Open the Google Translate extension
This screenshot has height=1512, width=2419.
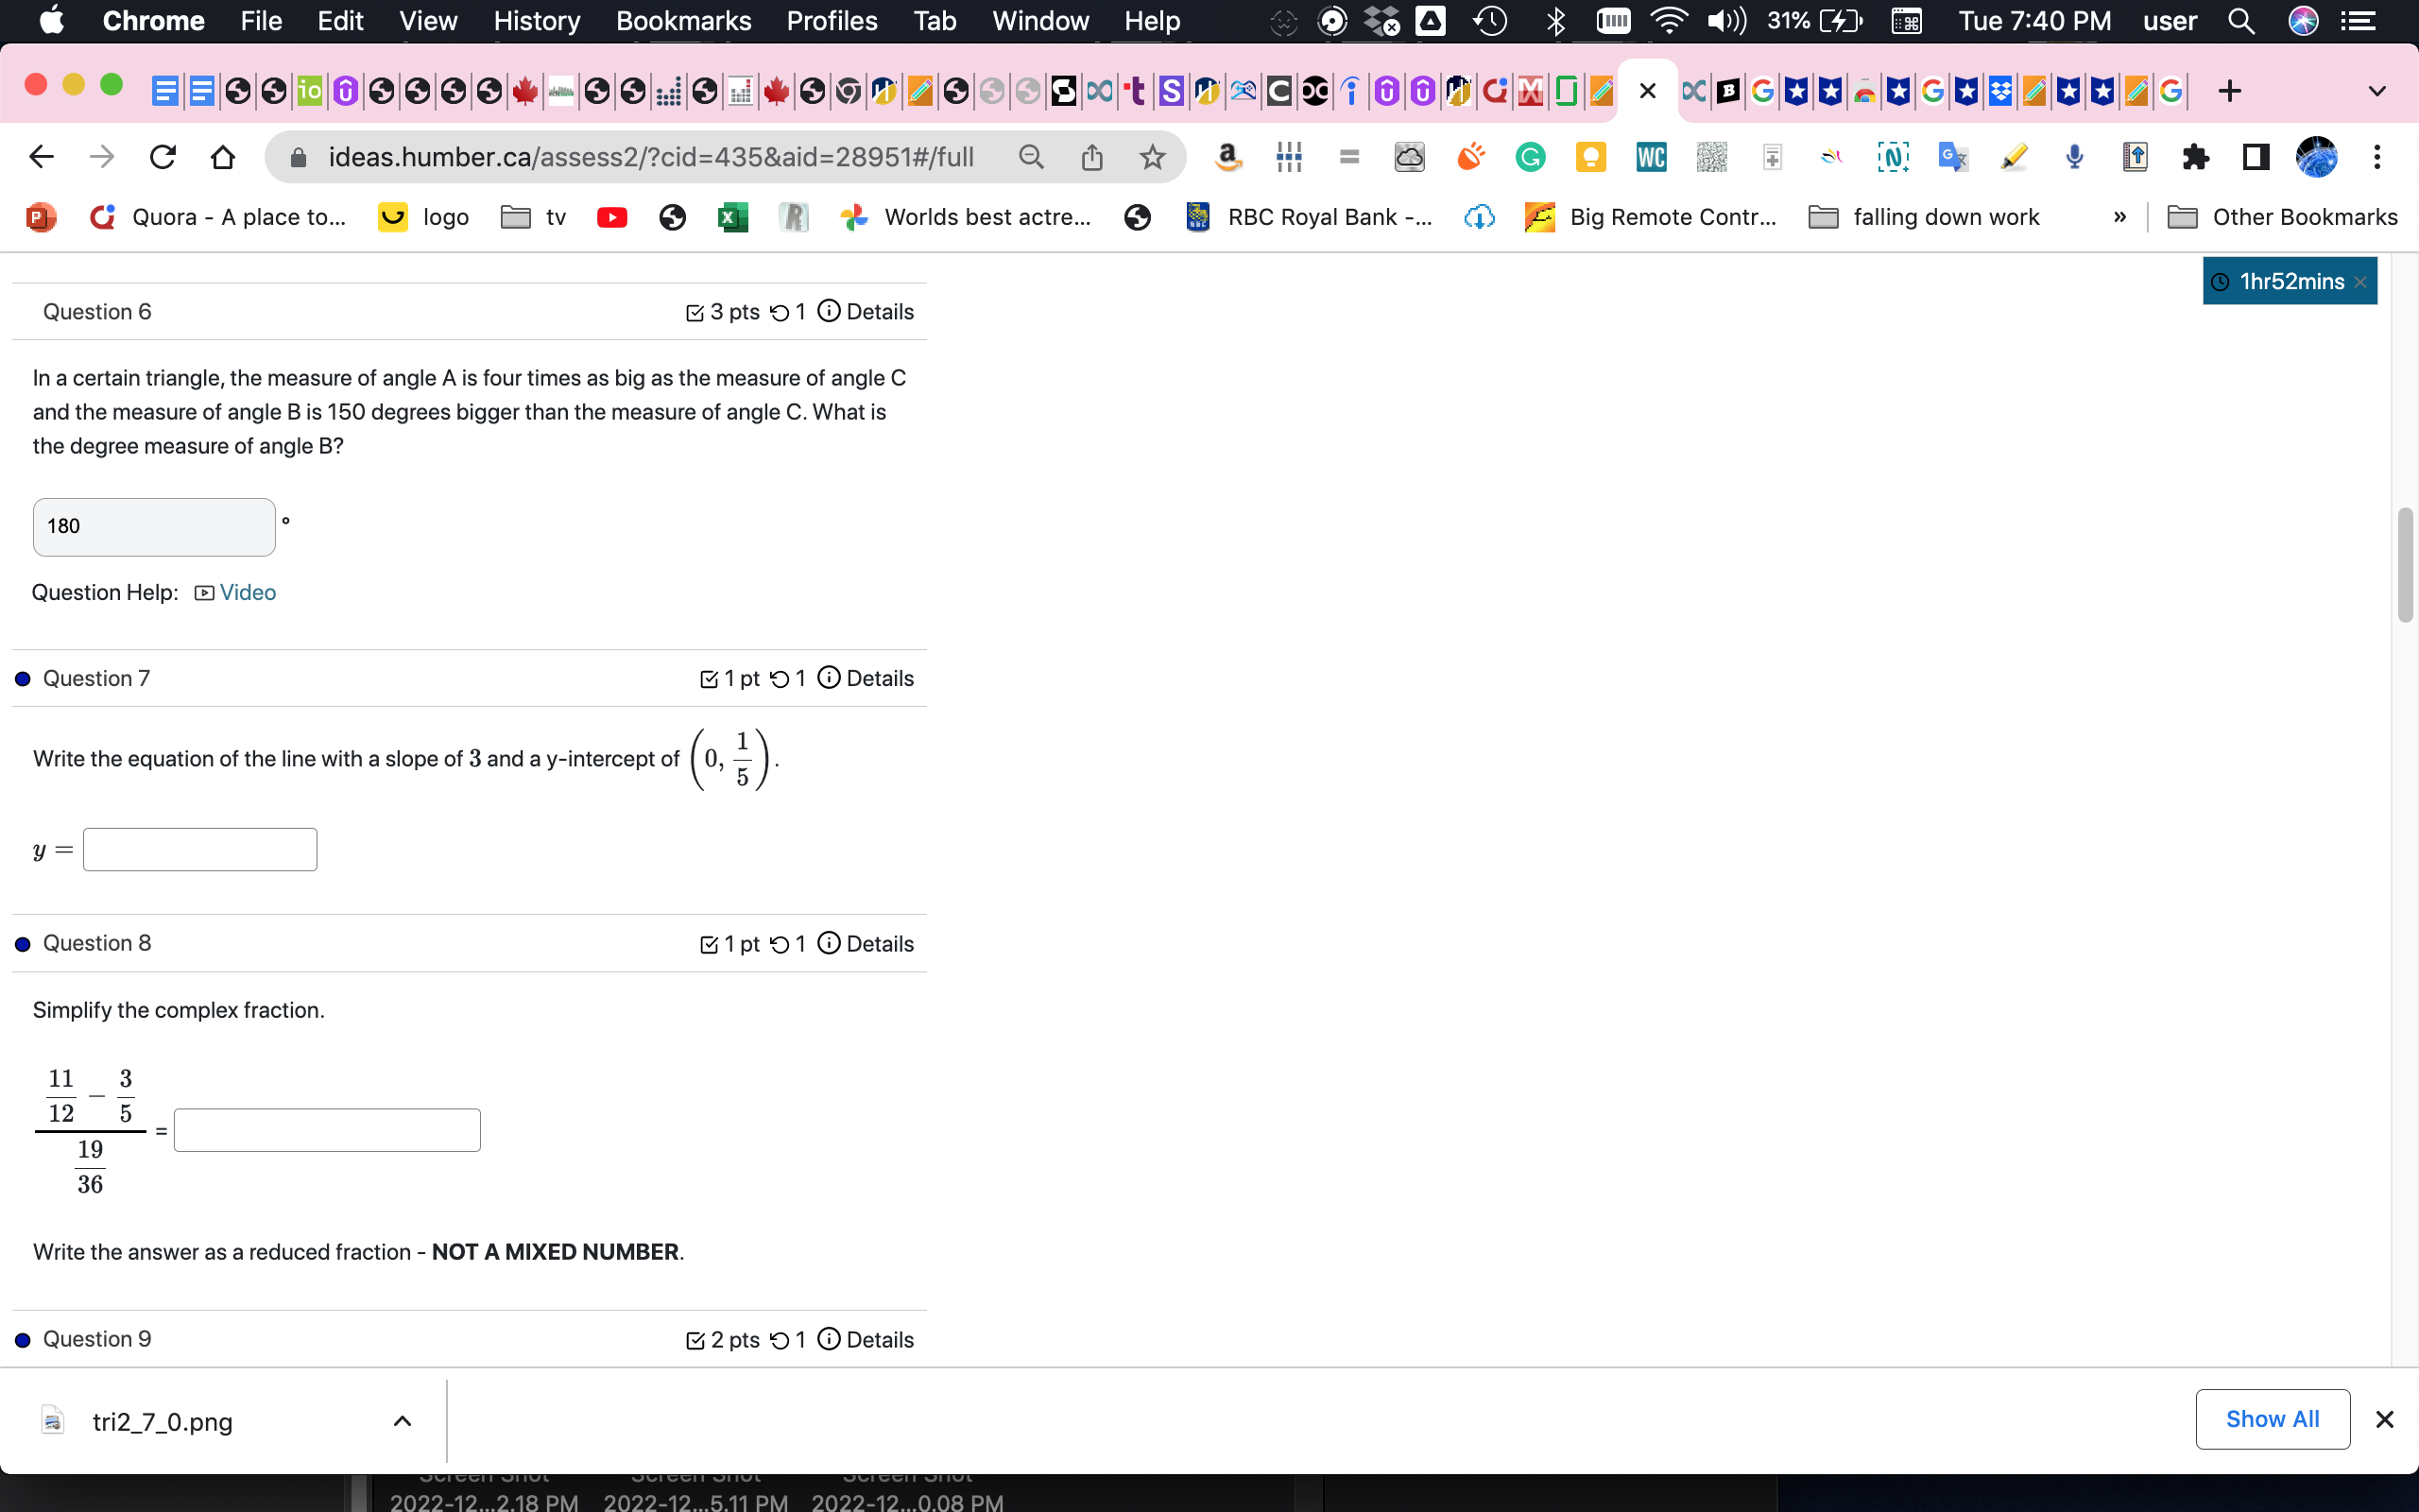pyautogui.click(x=1953, y=156)
